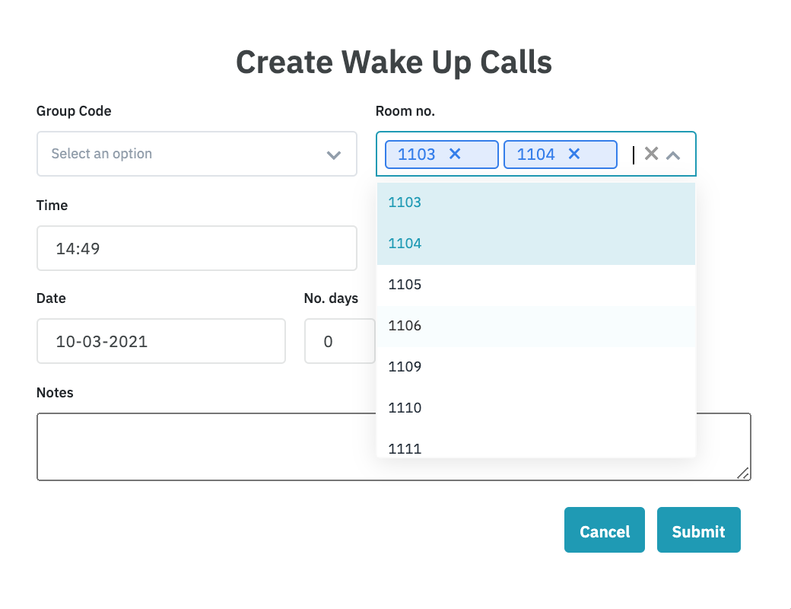The width and height of the screenshot is (791, 609).
Task: Select room 1105 from the list
Action: point(535,285)
